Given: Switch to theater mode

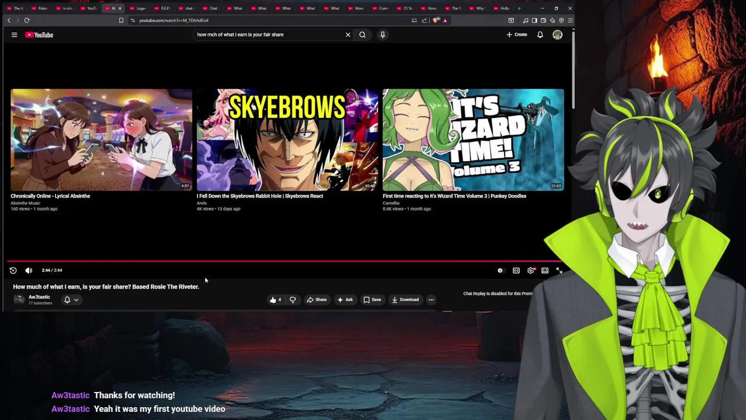Looking at the screenshot, I should click(545, 271).
